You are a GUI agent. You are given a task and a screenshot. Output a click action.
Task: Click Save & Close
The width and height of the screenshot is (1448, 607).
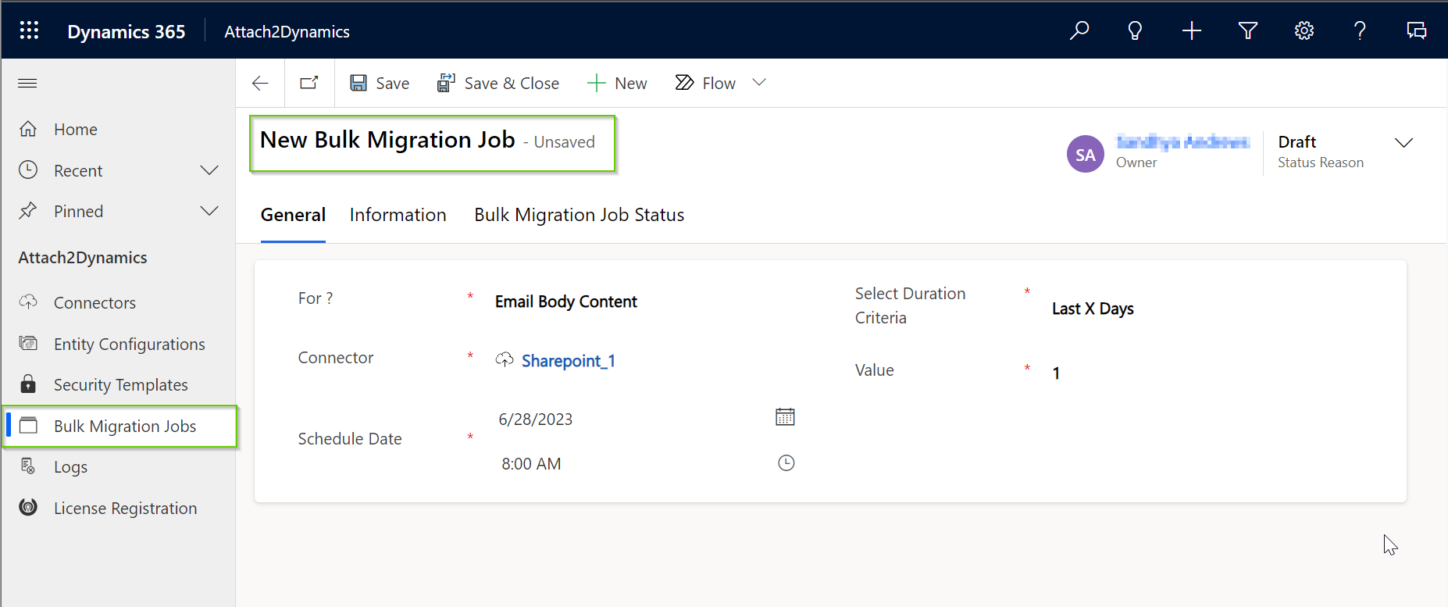click(498, 83)
